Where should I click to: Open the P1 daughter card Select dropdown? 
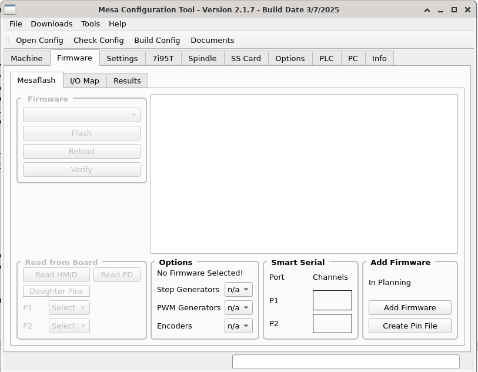click(69, 308)
